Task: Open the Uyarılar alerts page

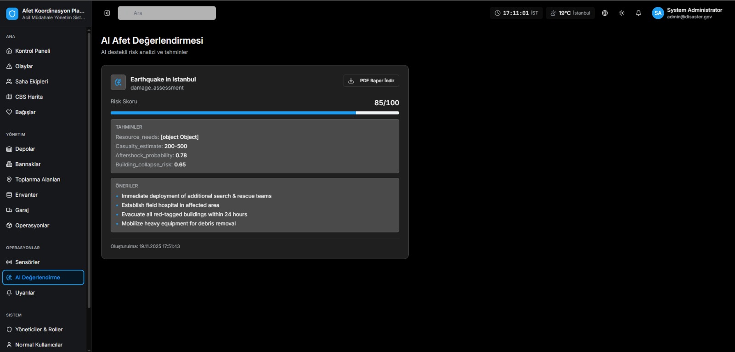Action: (x=25, y=293)
